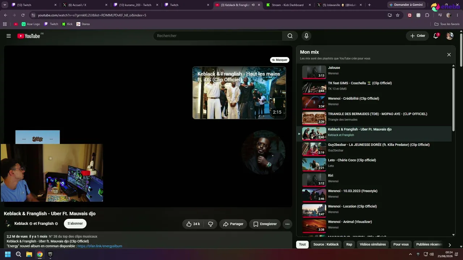Image resolution: width=463 pixels, height=260 pixels.
Task: Hide the end card with Masquer
Action: point(280,60)
